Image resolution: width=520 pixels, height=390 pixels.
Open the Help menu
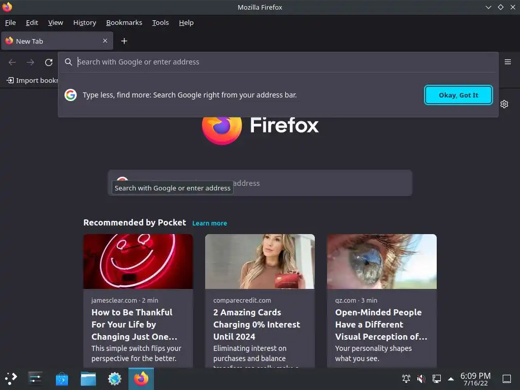pos(186,22)
